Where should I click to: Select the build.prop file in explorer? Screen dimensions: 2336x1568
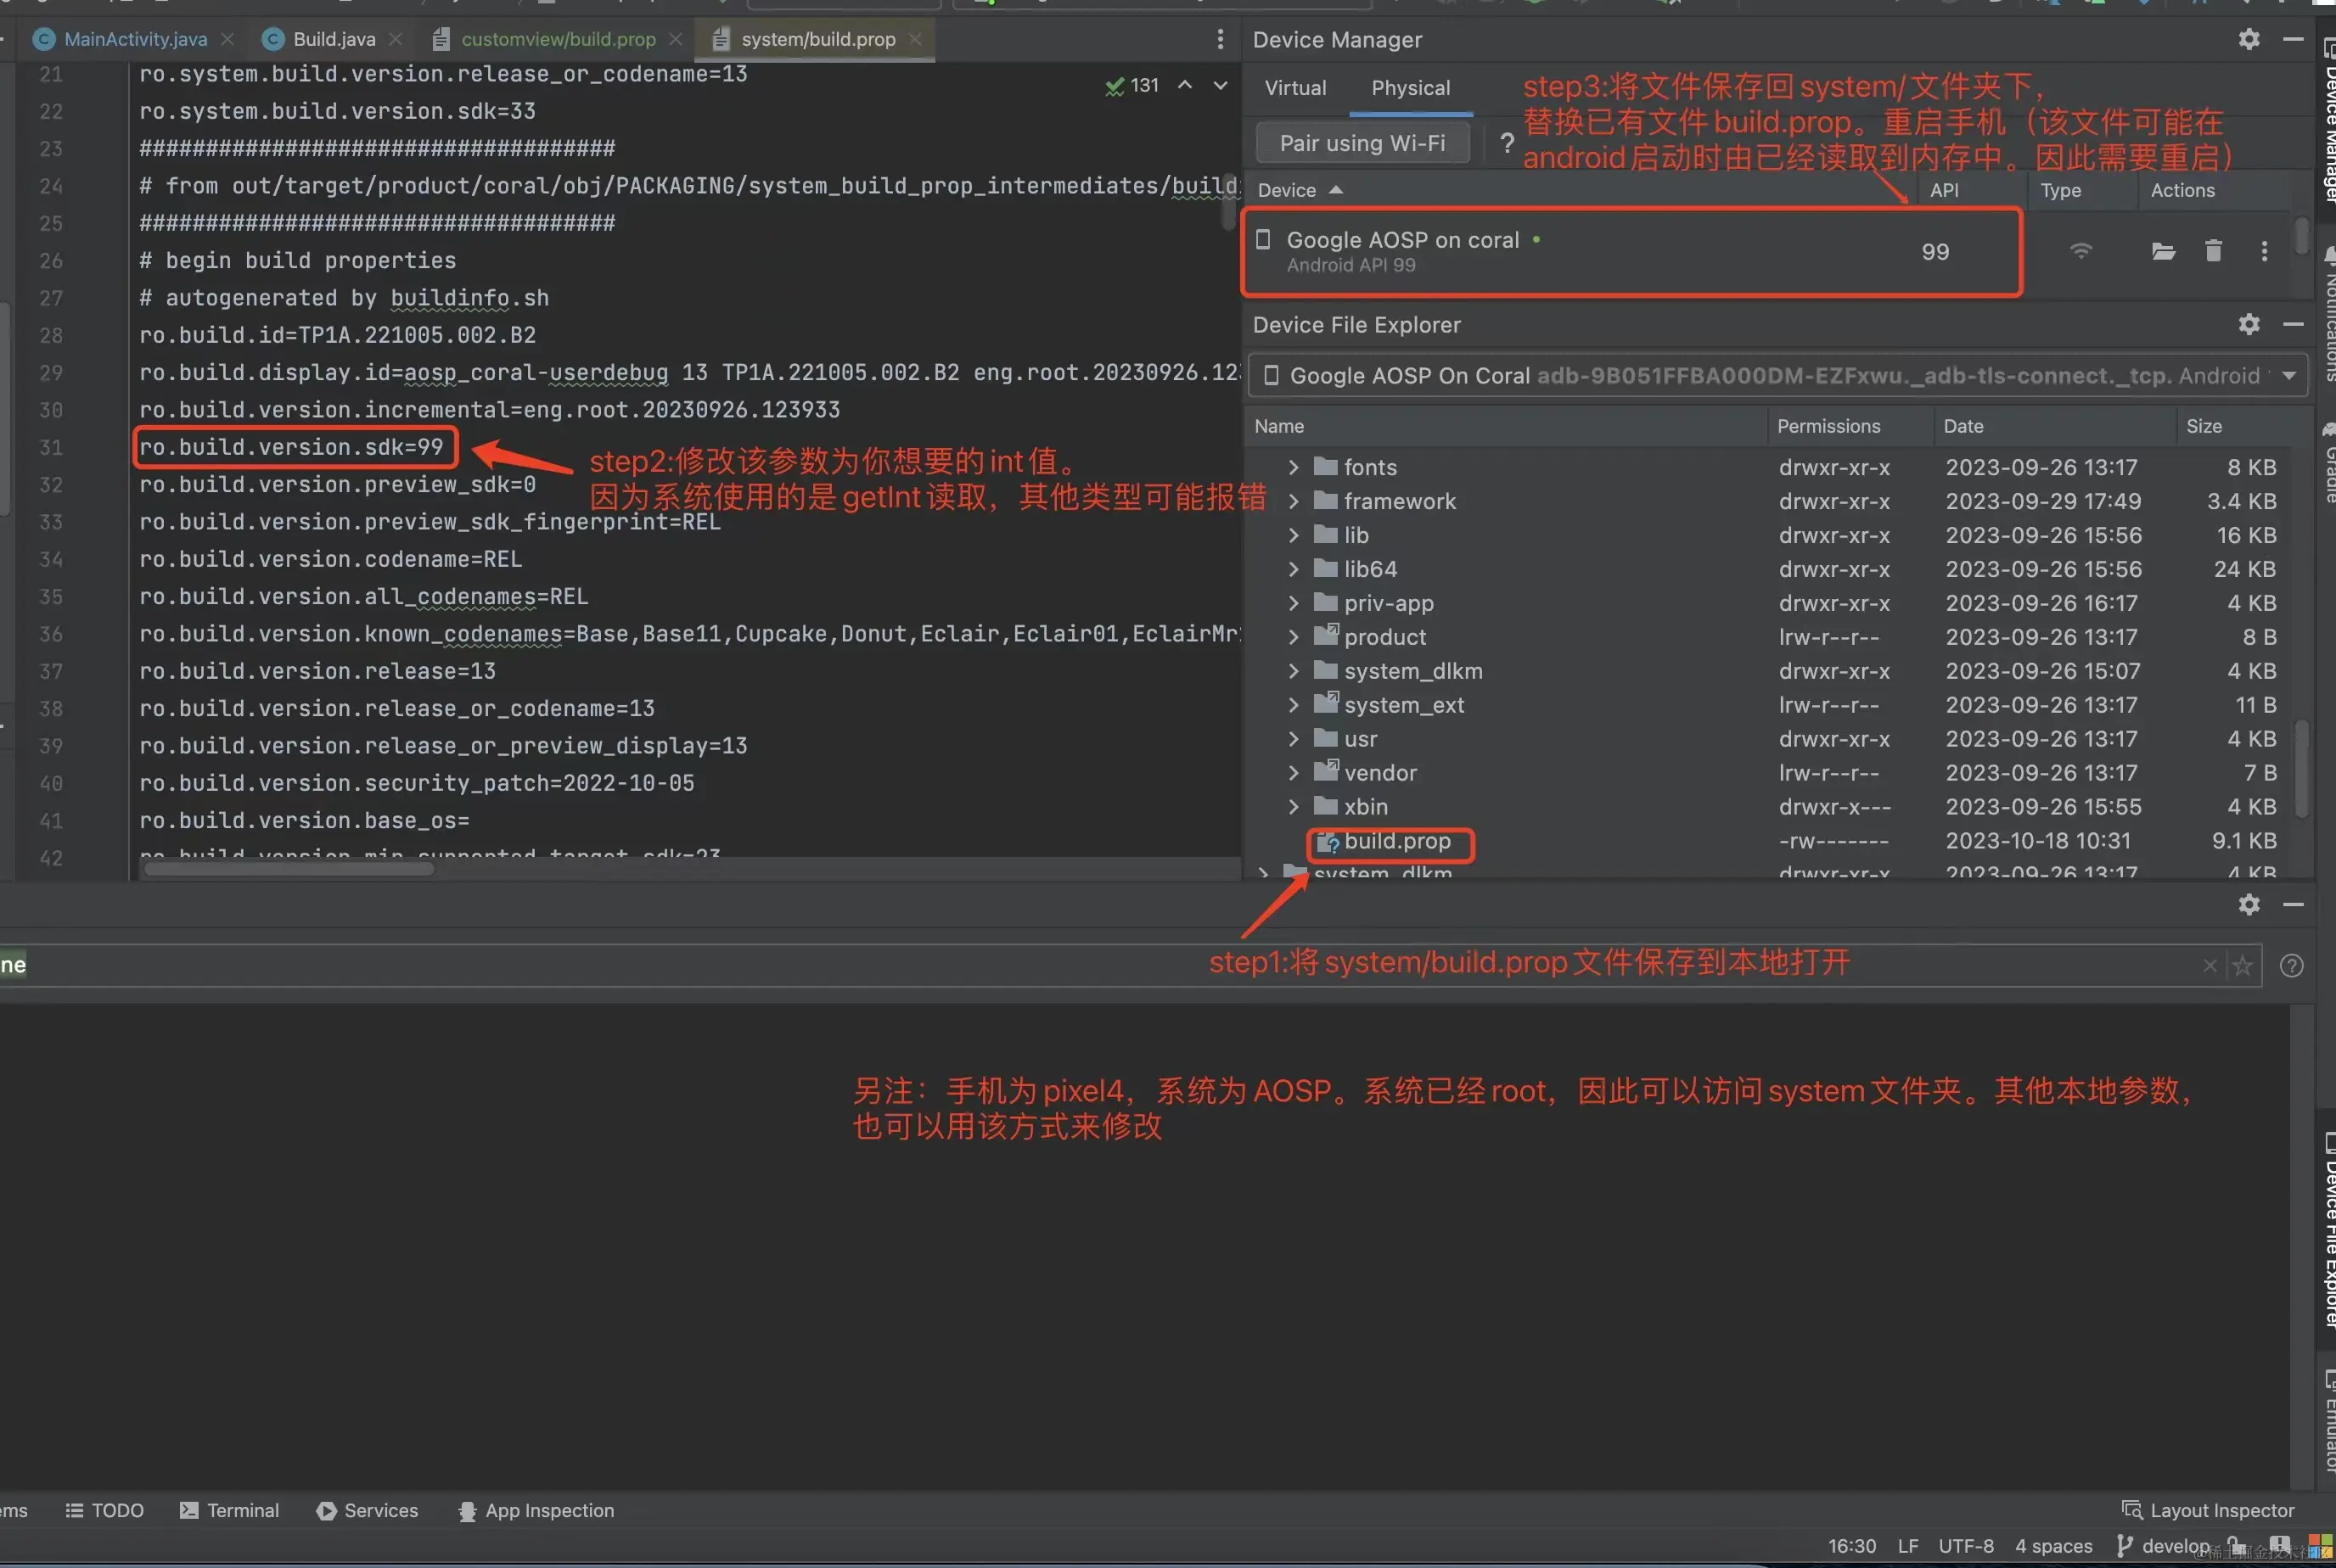click(x=1395, y=841)
